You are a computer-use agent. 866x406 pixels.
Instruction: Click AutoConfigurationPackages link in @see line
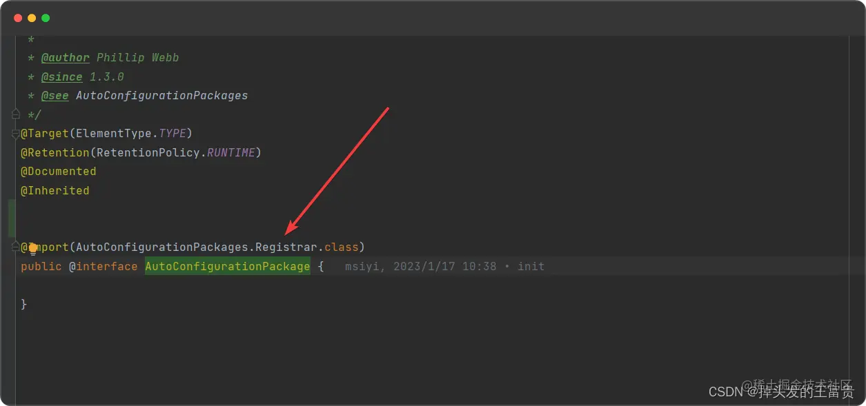click(162, 95)
